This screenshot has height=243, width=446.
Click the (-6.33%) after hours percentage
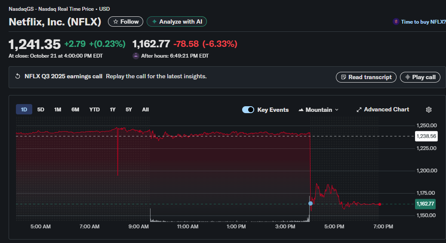pyautogui.click(x=220, y=44)
